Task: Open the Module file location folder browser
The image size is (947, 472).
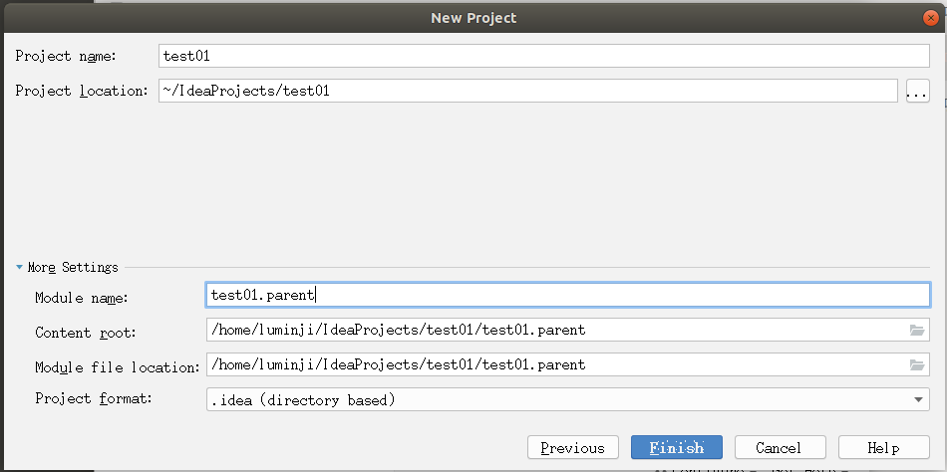Action: pos(917,364)
